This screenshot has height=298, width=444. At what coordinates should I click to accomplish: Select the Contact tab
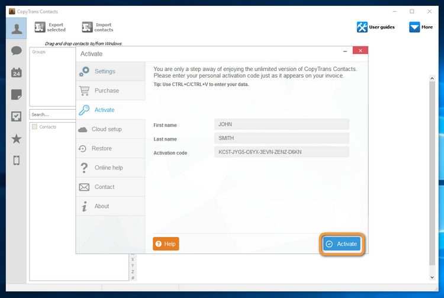pos(111,187)
